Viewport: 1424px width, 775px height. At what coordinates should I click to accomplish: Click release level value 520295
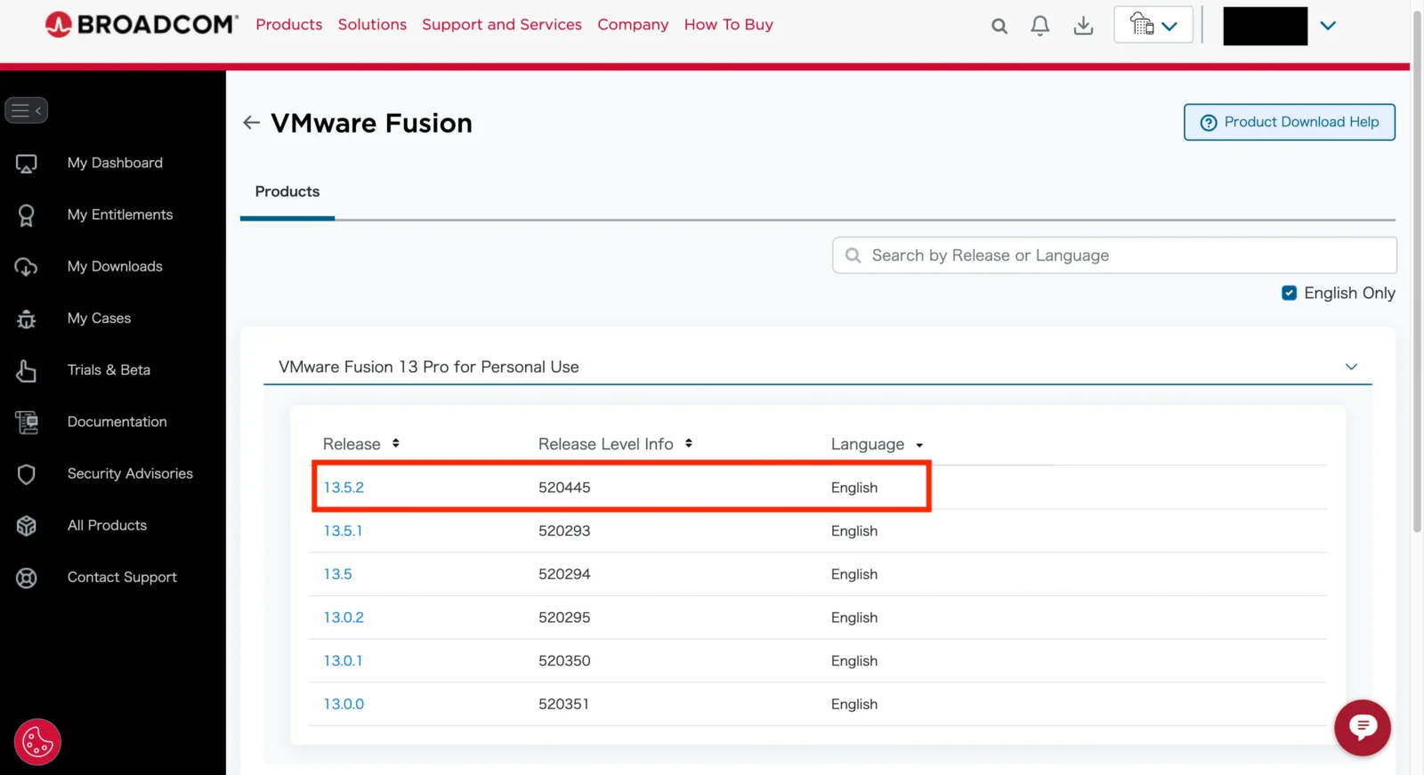pyautogui.click(x=564, y=618)
